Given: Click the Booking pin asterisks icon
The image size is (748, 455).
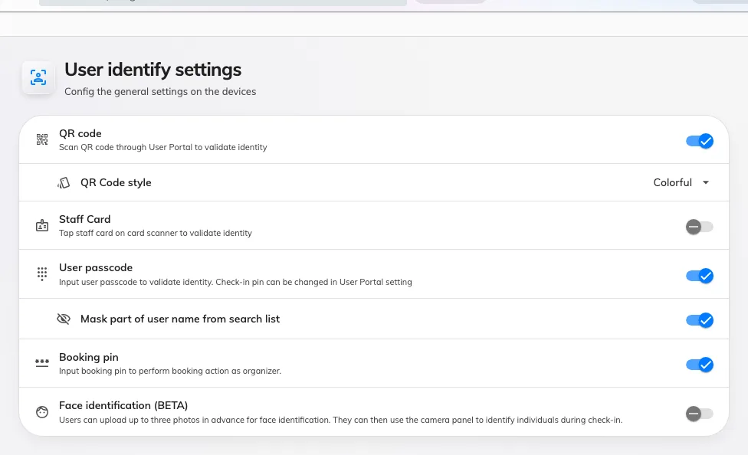Looking at the screenshot, I should click(42, 363).
